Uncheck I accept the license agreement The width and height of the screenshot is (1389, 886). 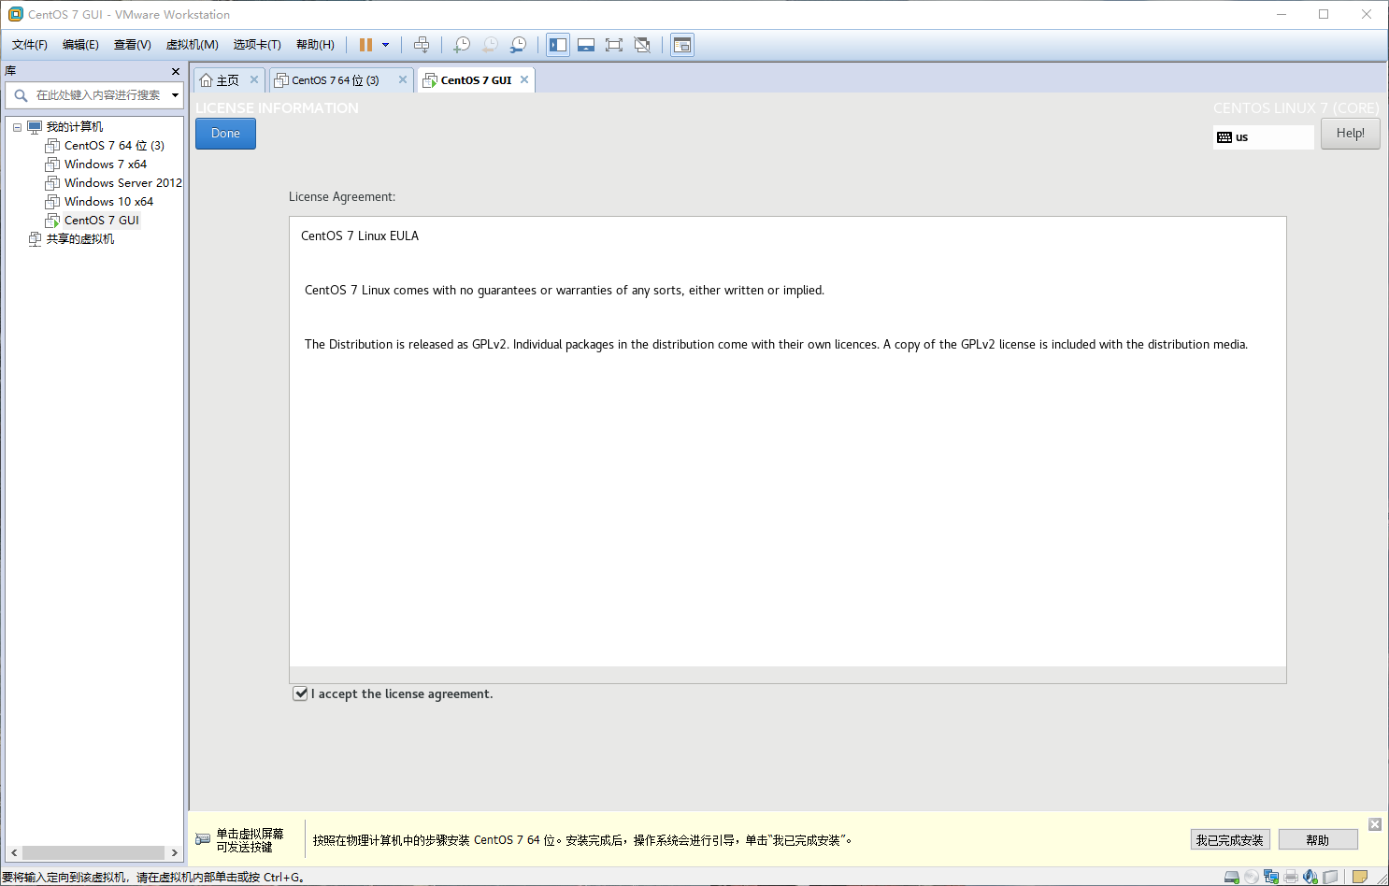pos(300,693)
